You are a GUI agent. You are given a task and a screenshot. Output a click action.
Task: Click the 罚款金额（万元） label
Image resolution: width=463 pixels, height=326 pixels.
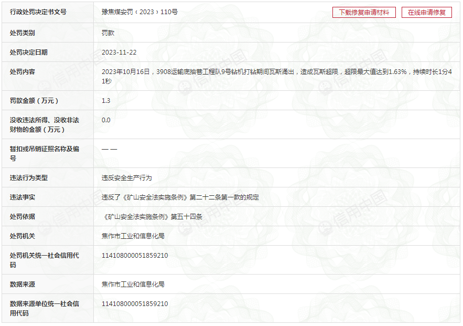coord(35,100)
